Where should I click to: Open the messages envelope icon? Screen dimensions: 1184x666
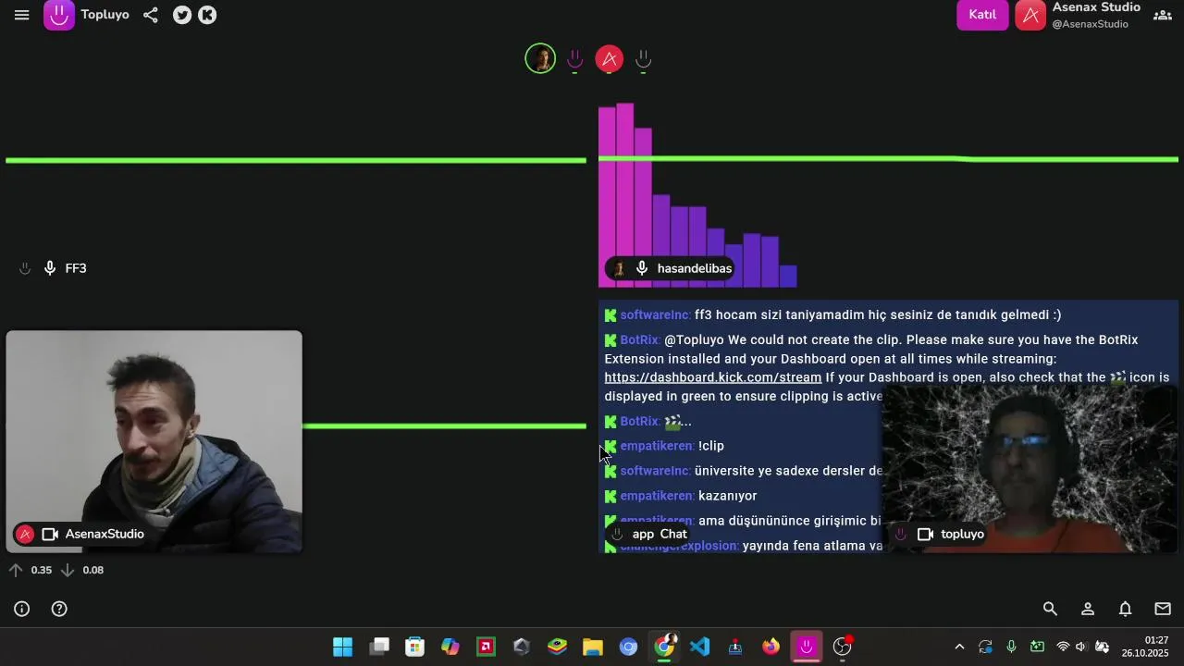coord(1163,609)
